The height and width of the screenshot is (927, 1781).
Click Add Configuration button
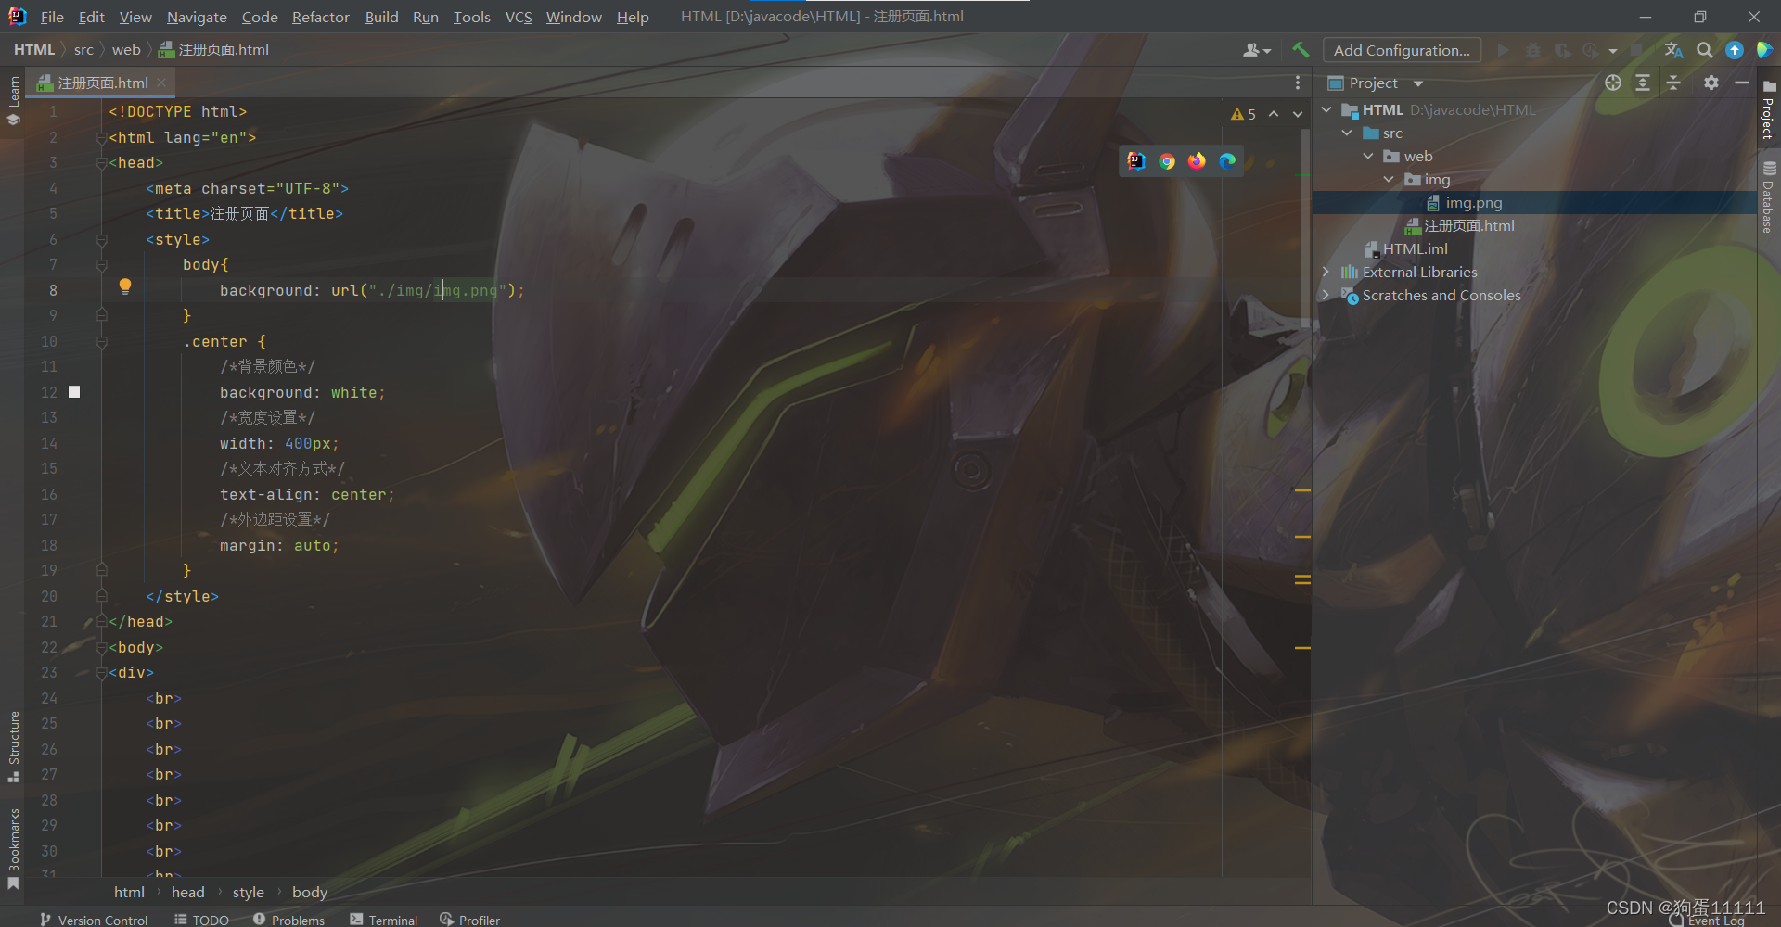(1402, 50)
